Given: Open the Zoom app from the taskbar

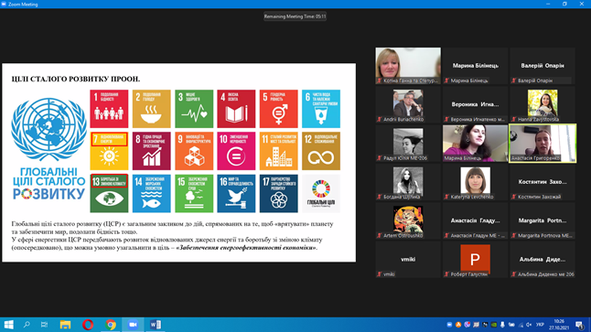Looking at the screenshot, I should click(133, 325).
